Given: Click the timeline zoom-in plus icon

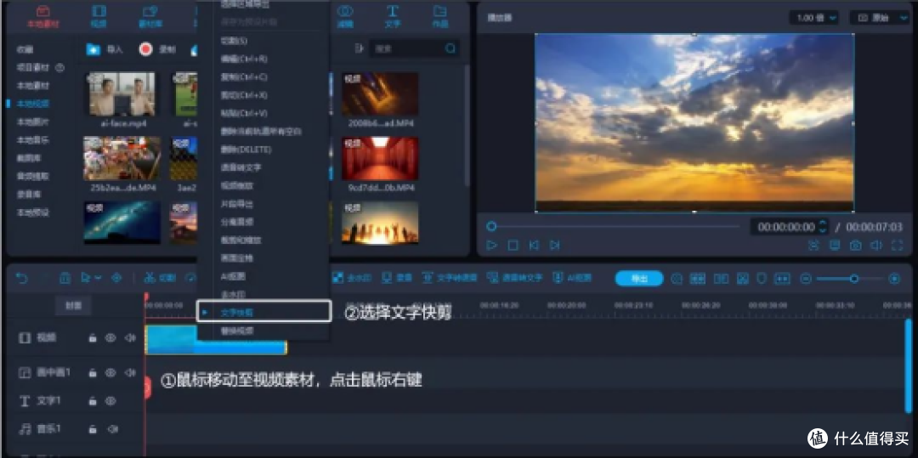Looking at the screenshot, I should click(x=894, y=279).
